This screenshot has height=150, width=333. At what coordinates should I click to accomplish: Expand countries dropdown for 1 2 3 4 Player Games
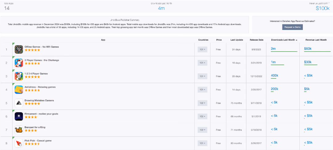[x=202, y=76]
